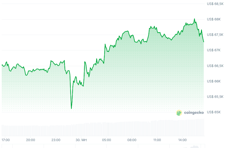Click the CoinGecko gecko logo icon
The height and width of the screenshot is (148, 225).
[179, 112]
